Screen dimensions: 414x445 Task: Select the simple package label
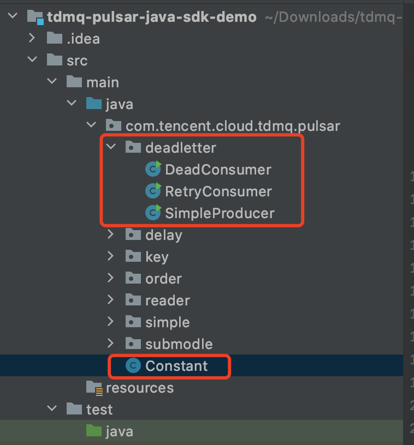coord(168,323)
